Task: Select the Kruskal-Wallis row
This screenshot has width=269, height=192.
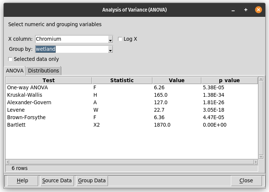Action: [x=132, y=95]
